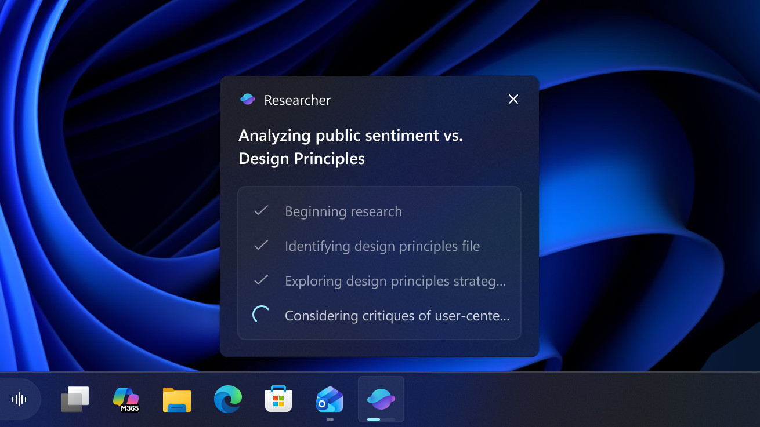Image resolution: width=760 pixels, height=427 pixels.
Task: Select the Identifying design principles file step
Action: coord(382,246)
